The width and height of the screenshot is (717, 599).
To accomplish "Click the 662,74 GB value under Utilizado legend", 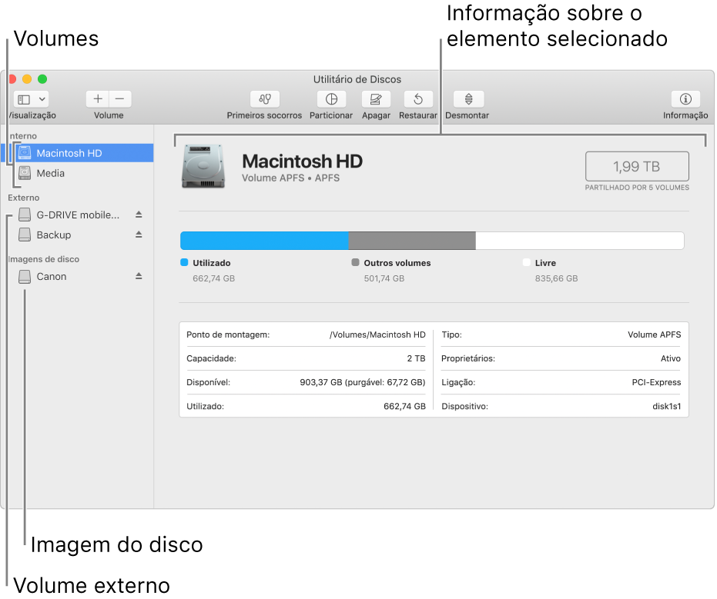I will (213, 278).
